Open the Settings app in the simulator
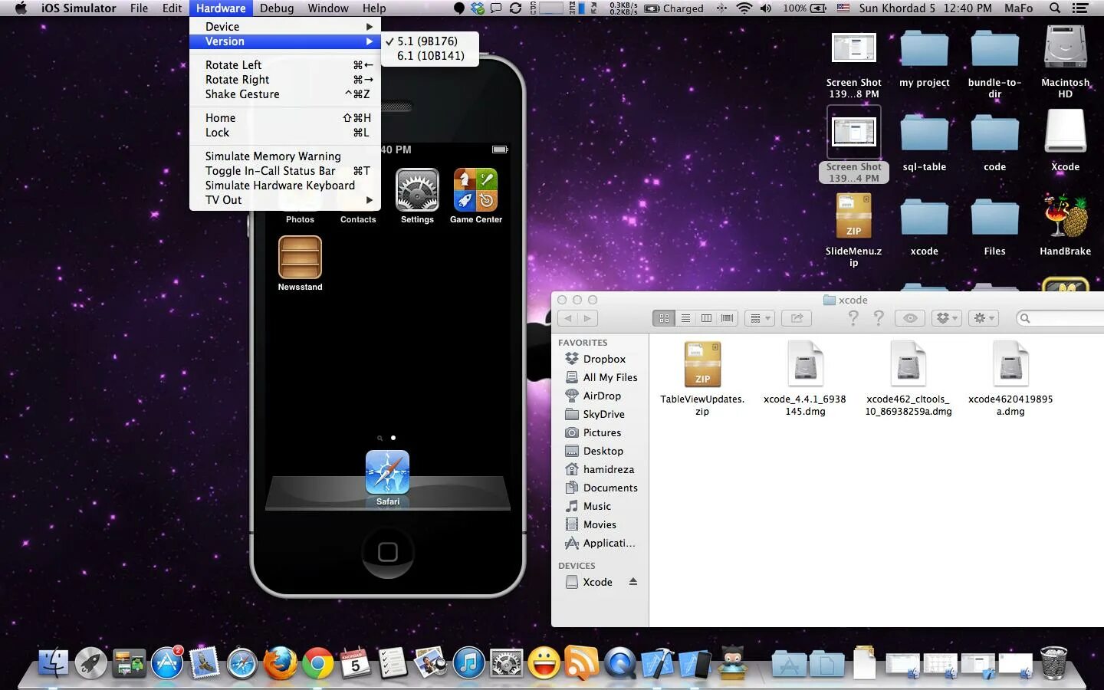This screenshot has width=1104, height=690. click(417, 190)
